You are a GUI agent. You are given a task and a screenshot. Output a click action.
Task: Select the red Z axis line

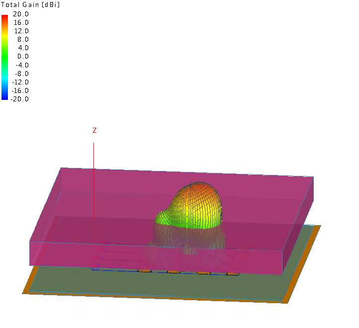(94, 189)
